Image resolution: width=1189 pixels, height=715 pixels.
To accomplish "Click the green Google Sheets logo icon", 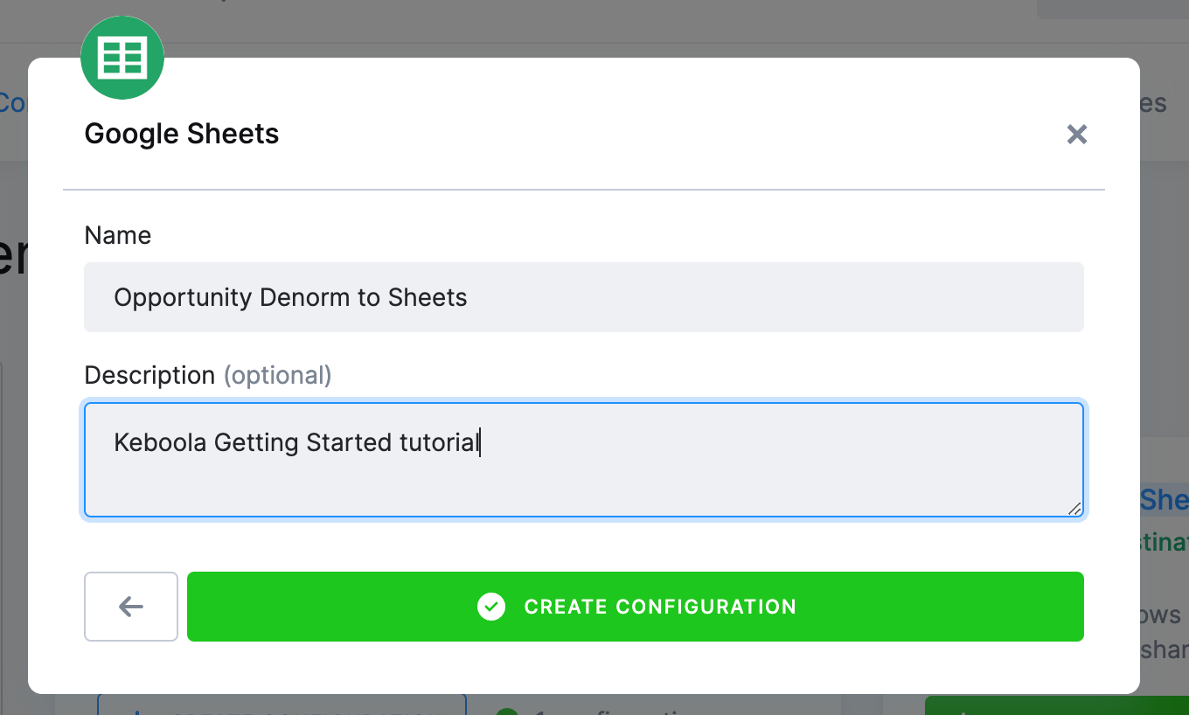I will coord(122,58).
